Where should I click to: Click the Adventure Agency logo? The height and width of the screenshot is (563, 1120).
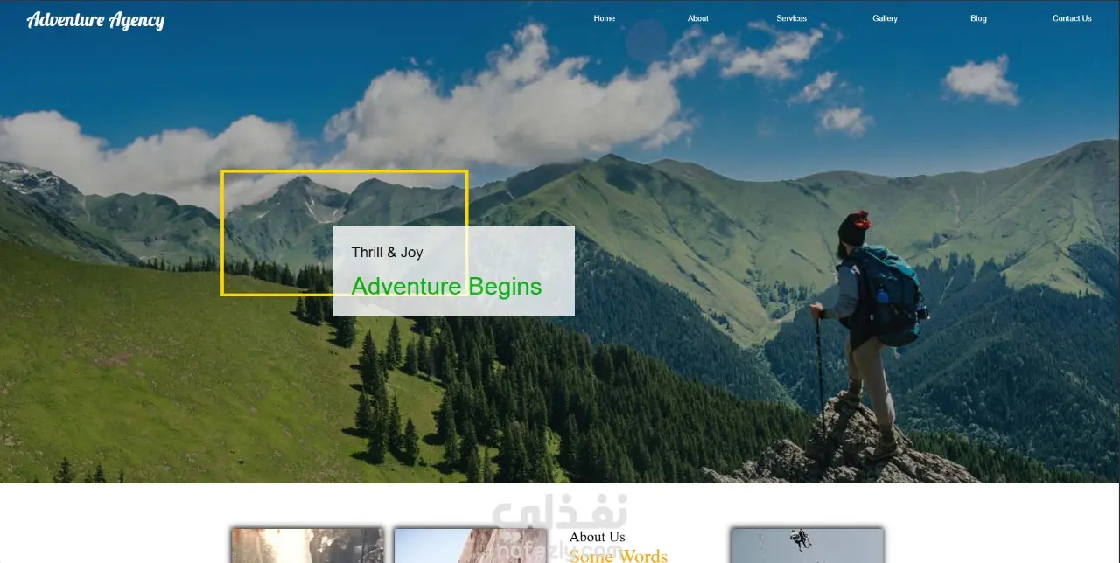(x=95, y=19)
